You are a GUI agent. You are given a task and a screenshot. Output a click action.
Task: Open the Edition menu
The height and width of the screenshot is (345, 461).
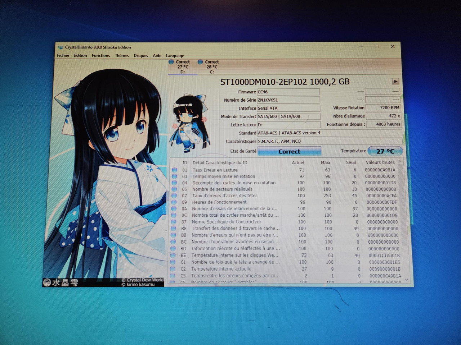click(80, 55)
